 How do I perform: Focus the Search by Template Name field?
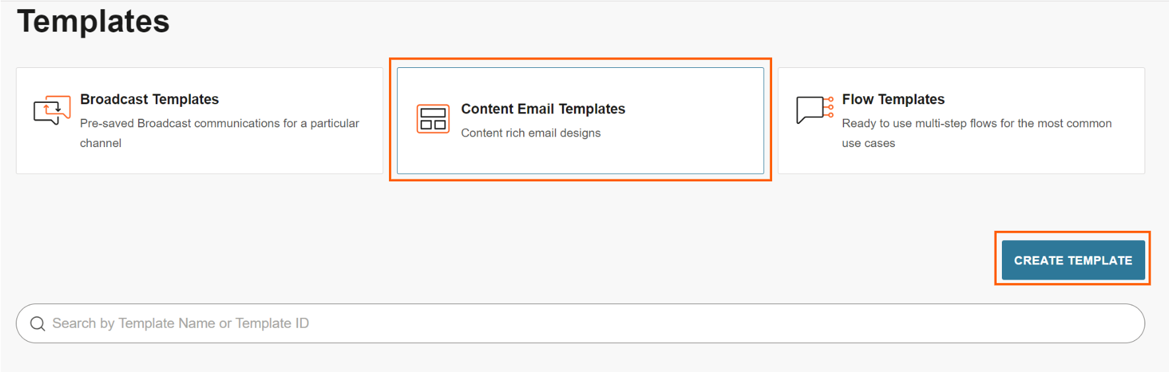coord(580,323)
